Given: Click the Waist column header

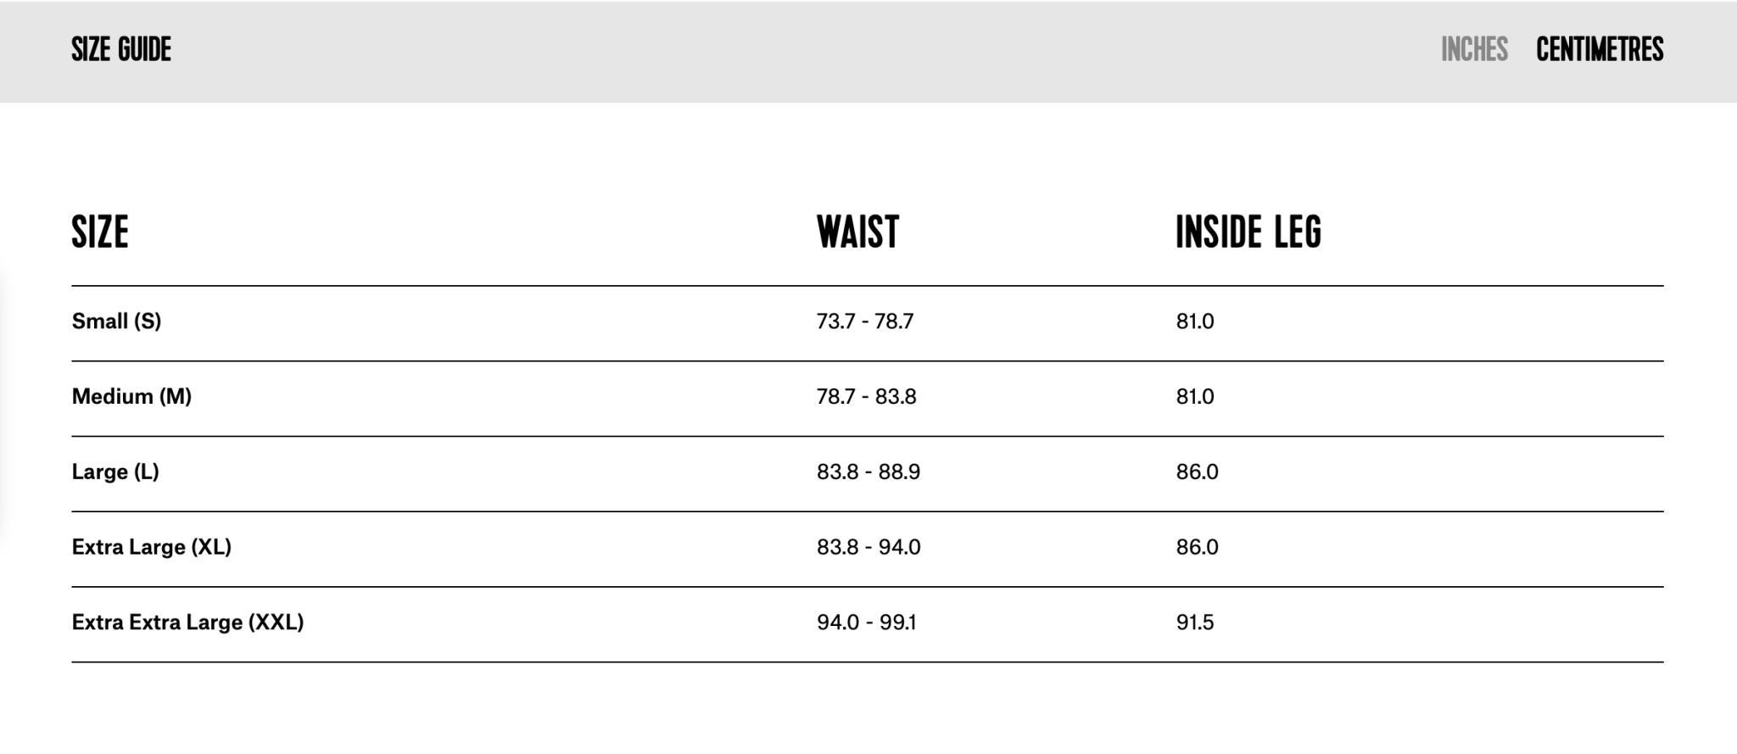Looking at the screenshot, I should tap(857, 232).
